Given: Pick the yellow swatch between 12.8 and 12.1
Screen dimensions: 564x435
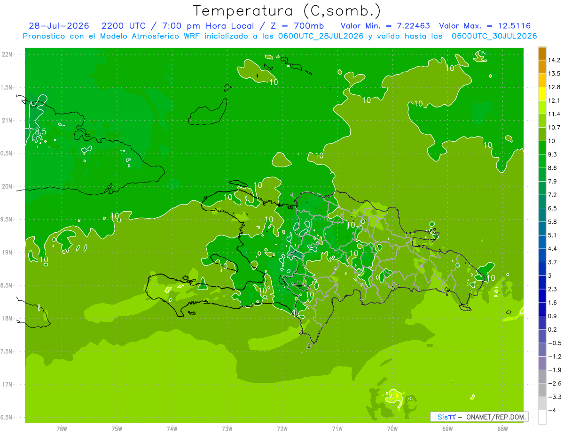Looking at the screenshot, I should 542,94.
